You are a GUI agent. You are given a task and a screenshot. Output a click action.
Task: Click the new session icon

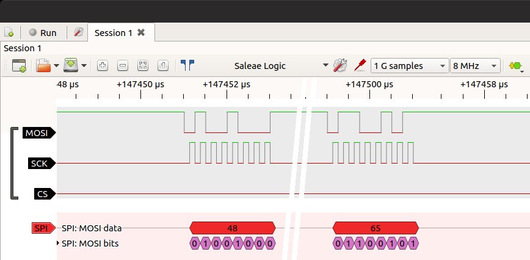(9, 33)
